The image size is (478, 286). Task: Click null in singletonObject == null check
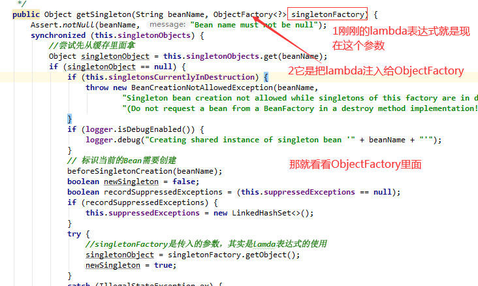163,67
